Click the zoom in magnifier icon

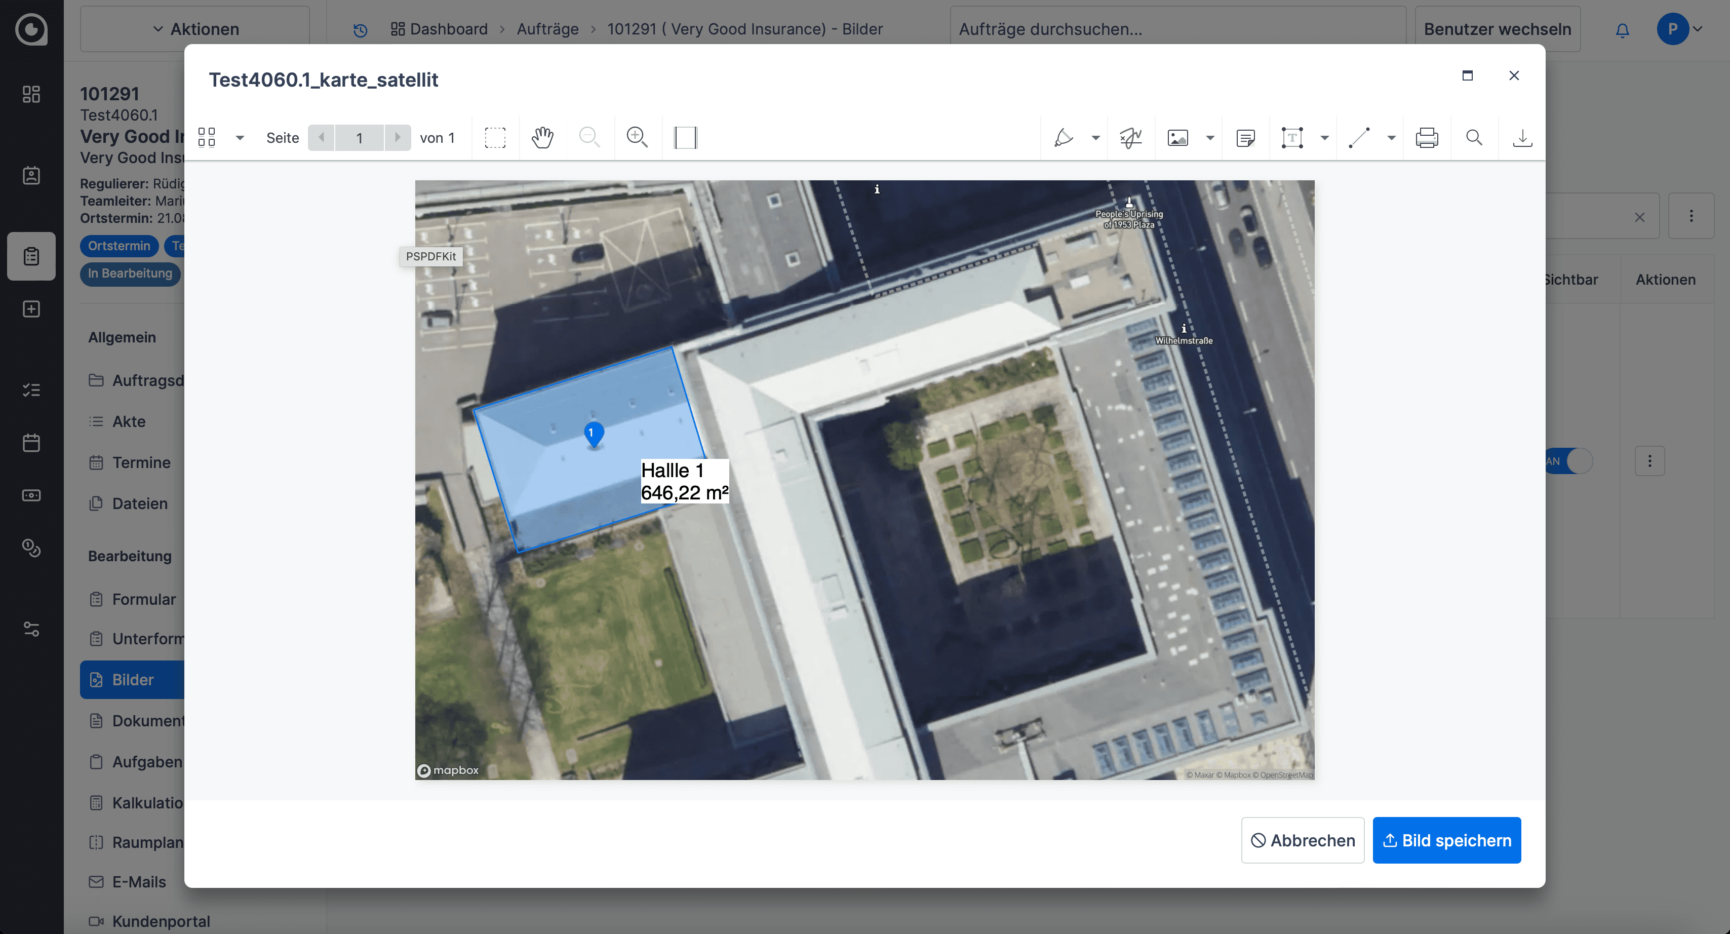637,138
